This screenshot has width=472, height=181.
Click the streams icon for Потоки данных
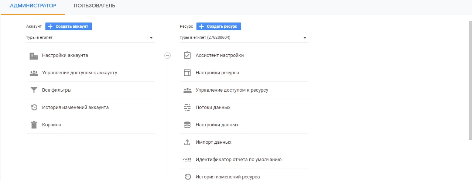point(187,107)
